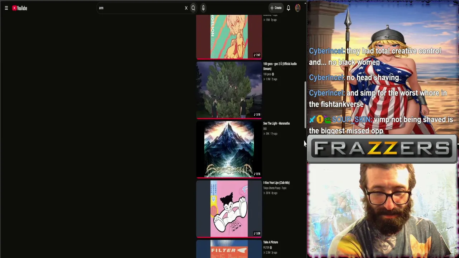459x258 pixels.
Task: Click the 7:47 duration badge
Action: (257, 55)
